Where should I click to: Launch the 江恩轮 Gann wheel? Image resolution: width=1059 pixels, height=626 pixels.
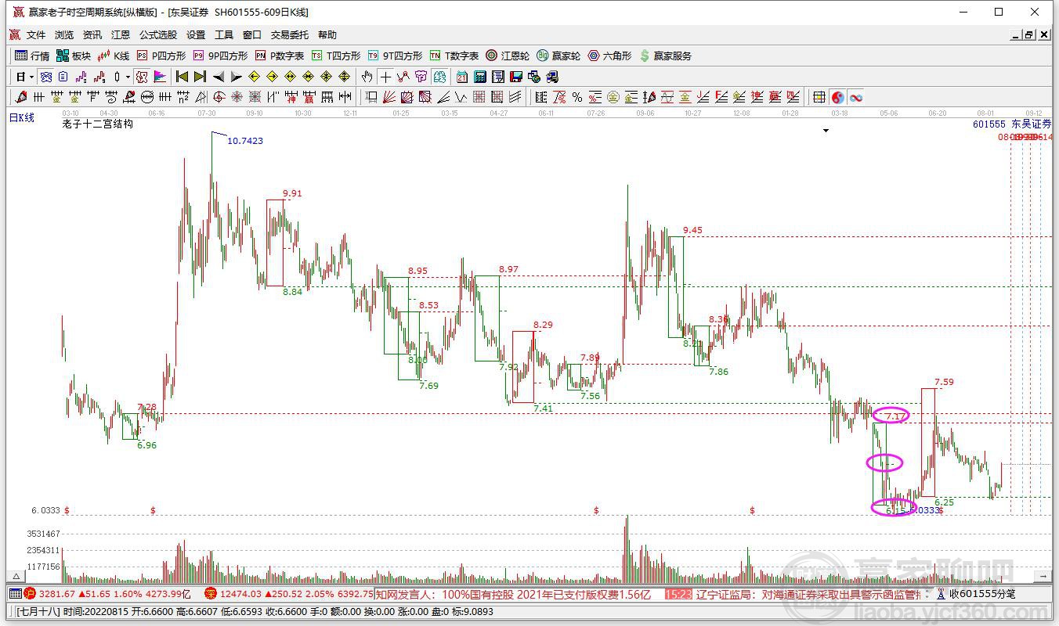[508, 56]
